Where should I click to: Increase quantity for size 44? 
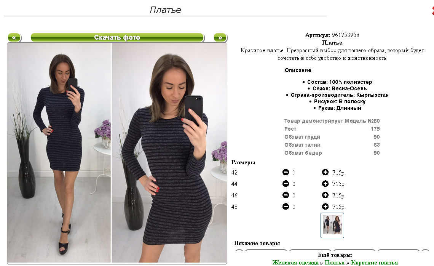tap(325, 184)
